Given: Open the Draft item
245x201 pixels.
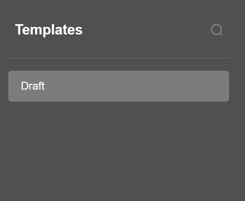Looking at the screenshot, I should (x=119, y=86).
